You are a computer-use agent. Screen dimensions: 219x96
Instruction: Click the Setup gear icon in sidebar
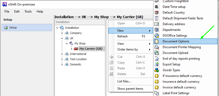coord(6,27)
